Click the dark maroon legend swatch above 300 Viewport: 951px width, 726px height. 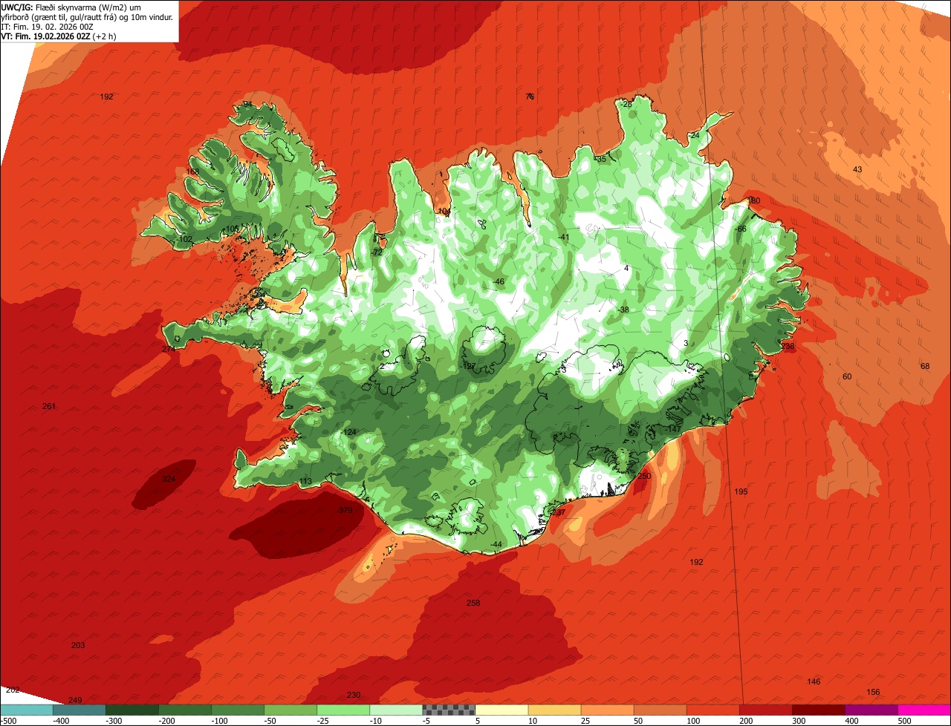819,710
